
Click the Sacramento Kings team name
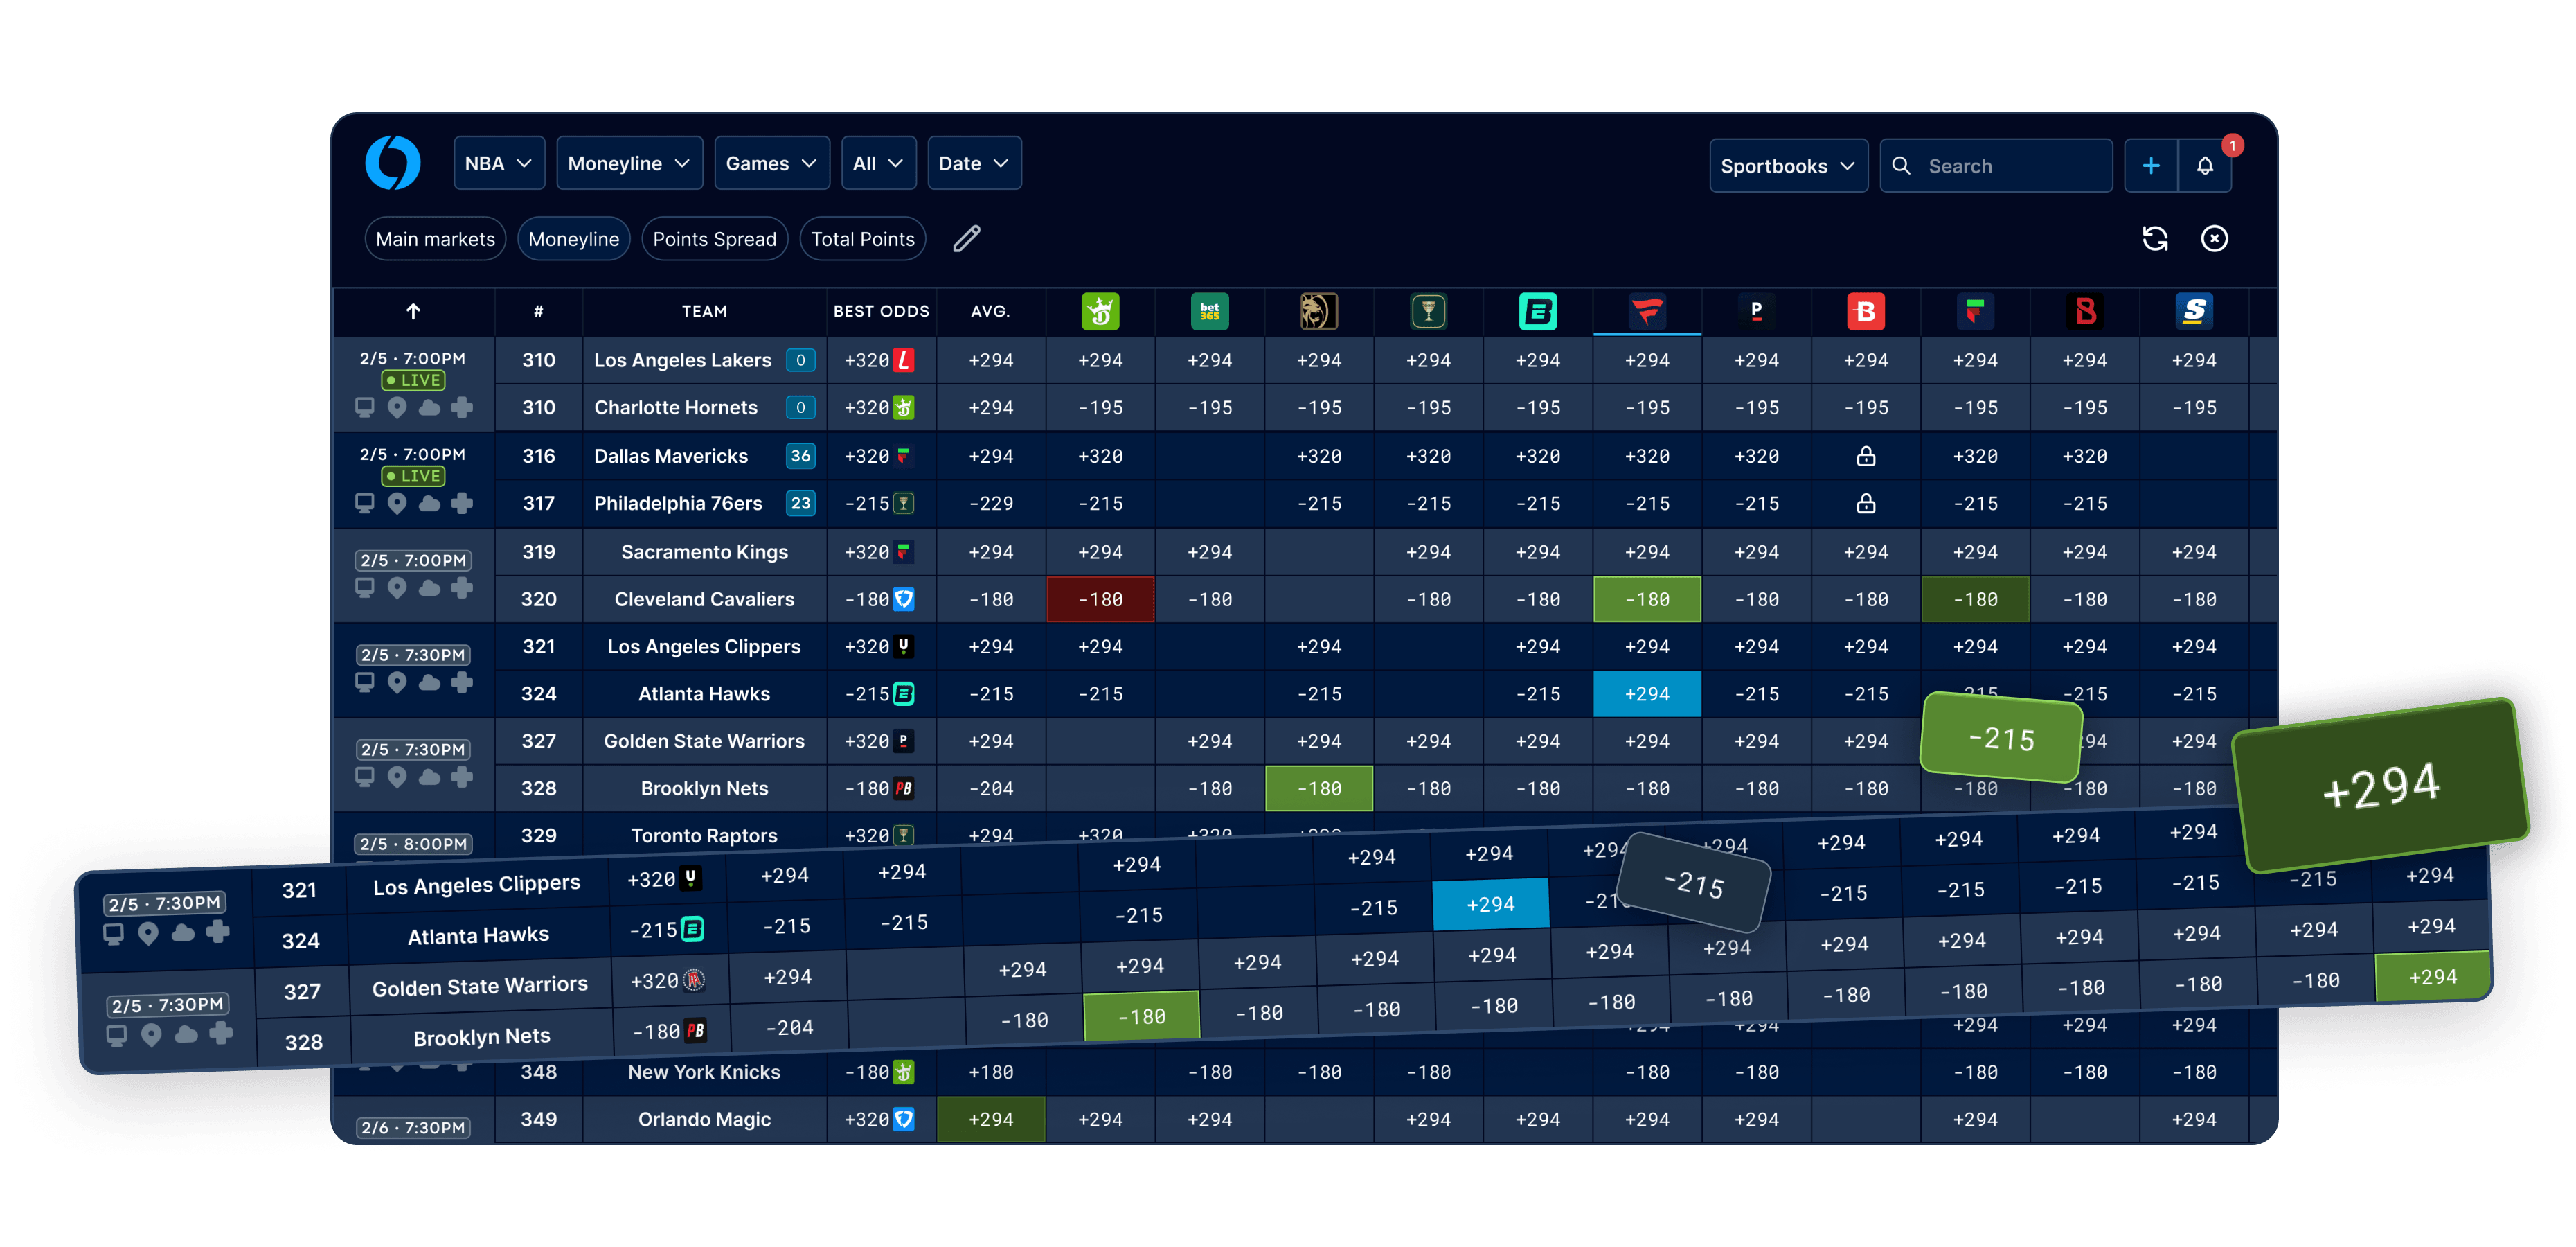point(704,552)
